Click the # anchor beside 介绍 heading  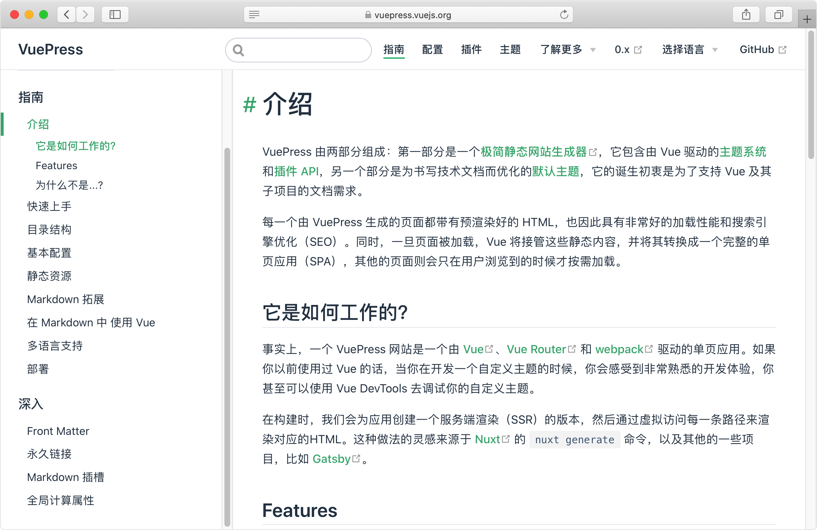pyautogui.click(x=250, y=105)
